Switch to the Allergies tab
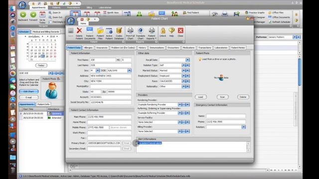319x179 pixels. pyautogui.click(x=88, y=48)
